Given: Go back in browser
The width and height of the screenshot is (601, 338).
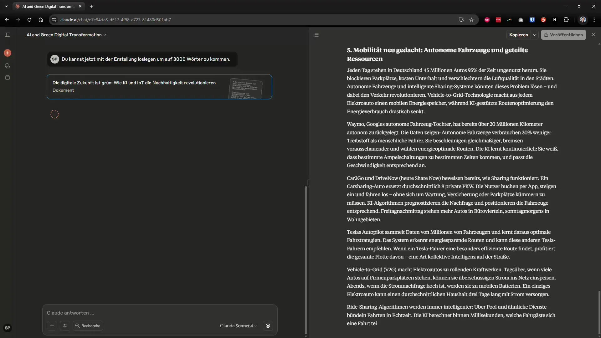Looking at the screenshot, I should click(x=7, y=20).
